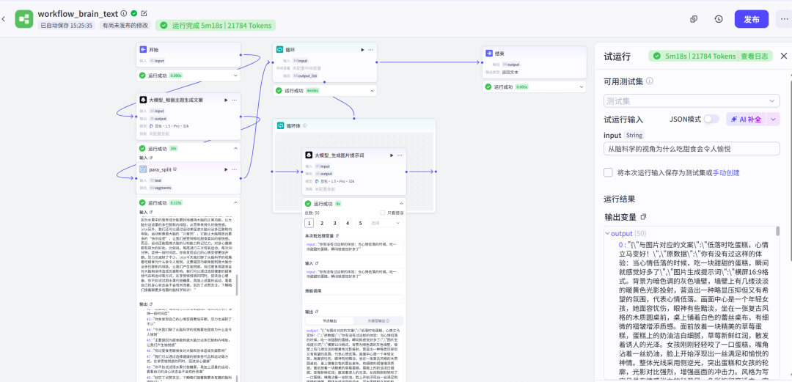792x382 pixels.
Task: Go to page 3 of loop results
Action: [x=334, y=223]
